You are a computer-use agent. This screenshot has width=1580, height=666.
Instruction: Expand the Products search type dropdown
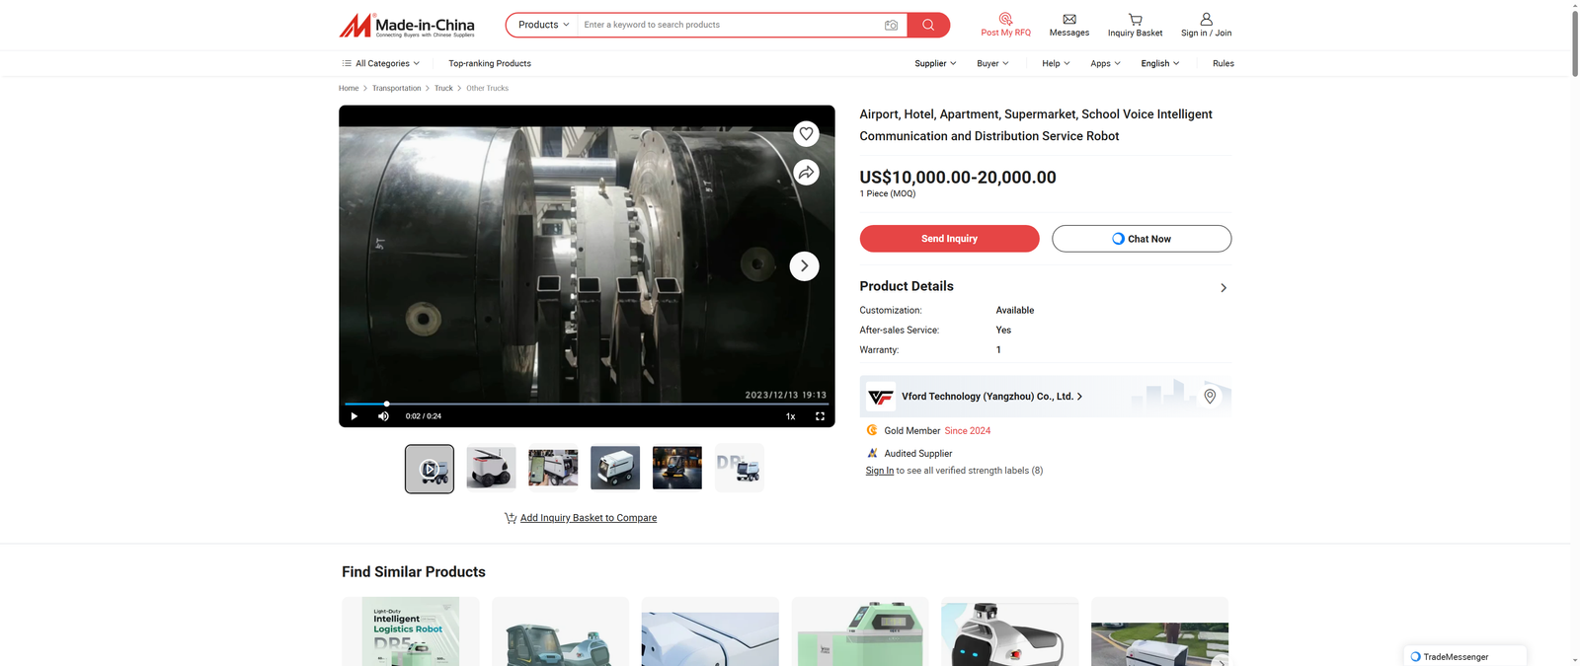(543, 25)
